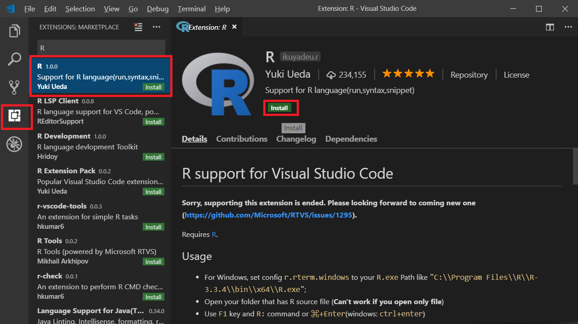Open the Source Control icon
This screenshot has width=578, height=324.
(x=14, y=87)
